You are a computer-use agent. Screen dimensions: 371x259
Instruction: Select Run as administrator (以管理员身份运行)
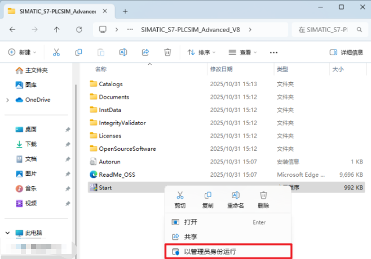(x=229, y=251)
